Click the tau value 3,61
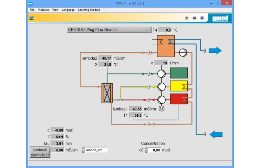Screen dimensions: 260x168 (x=58, y=143)
